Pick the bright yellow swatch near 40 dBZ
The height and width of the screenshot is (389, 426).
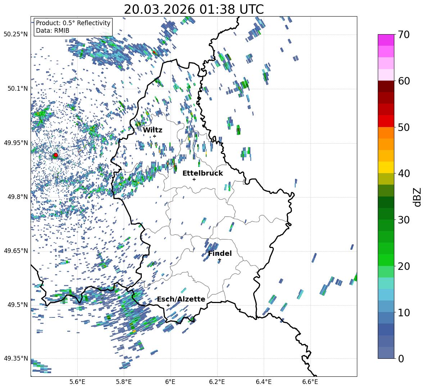tap(386, 167)
